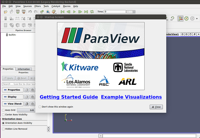200x138 pixels.
Task: Switch to the Information tab
Action: (24, 69)
